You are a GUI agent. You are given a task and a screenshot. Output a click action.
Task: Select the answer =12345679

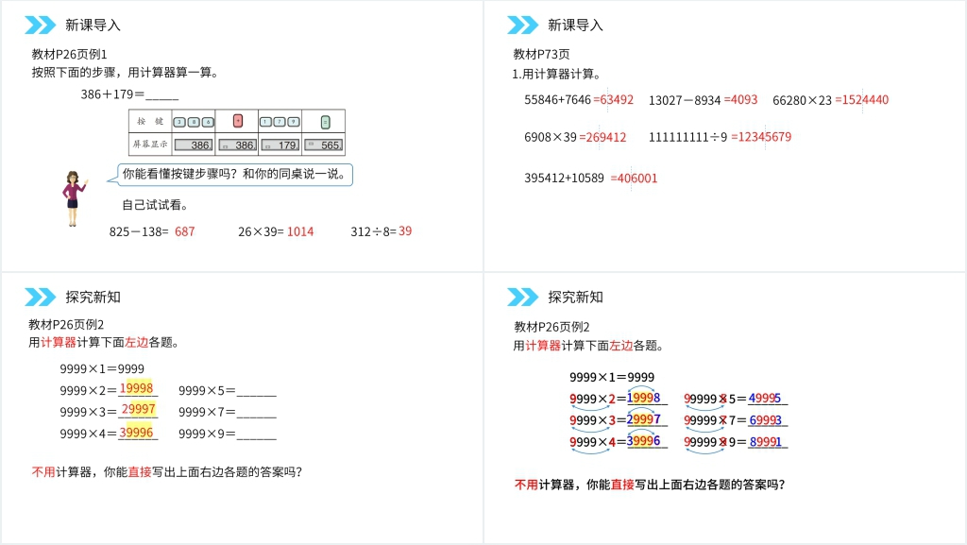click(x=761, y=137)
